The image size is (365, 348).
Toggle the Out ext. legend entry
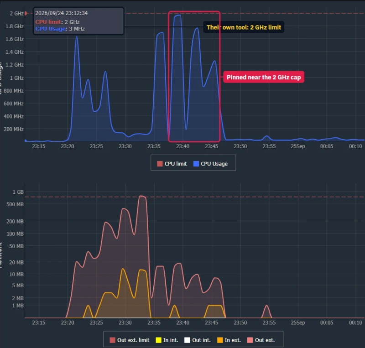pyautogui.click(x=261, y=340)
